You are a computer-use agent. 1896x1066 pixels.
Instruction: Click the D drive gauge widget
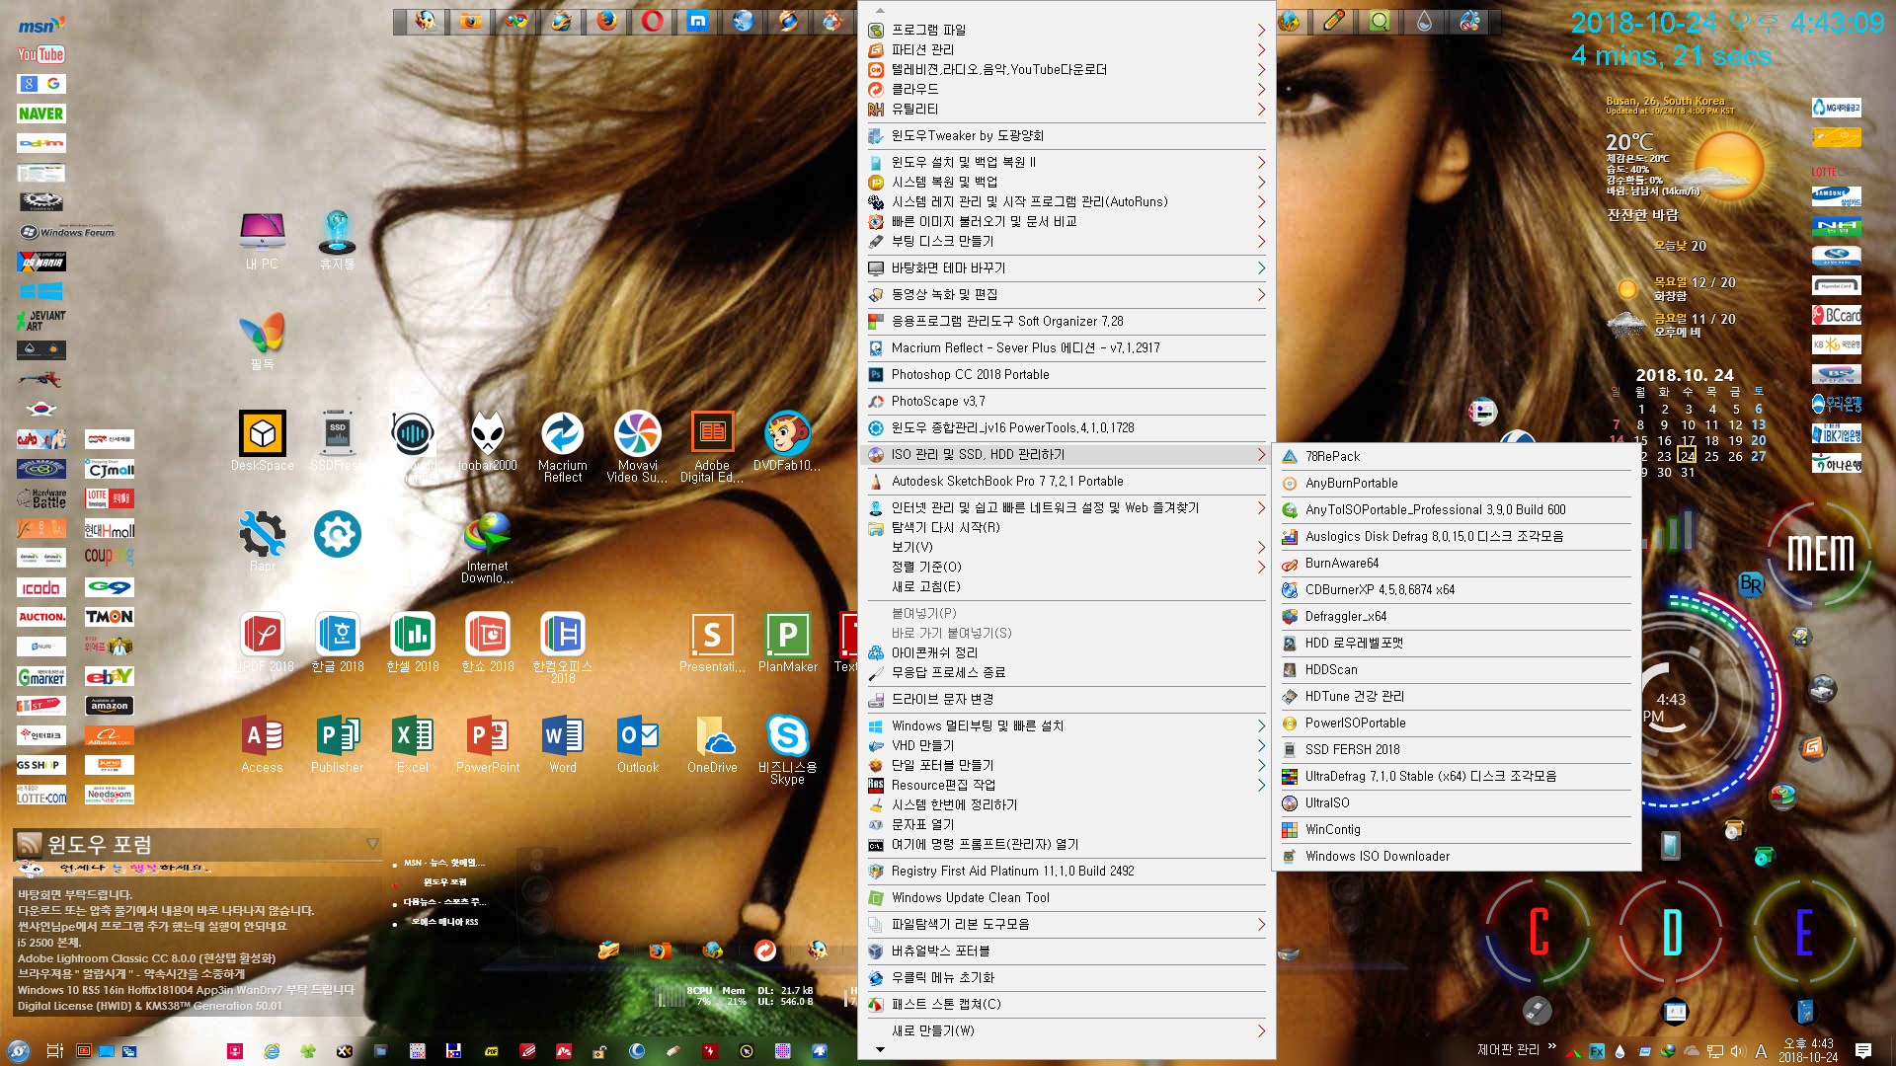click(1672, 932)
